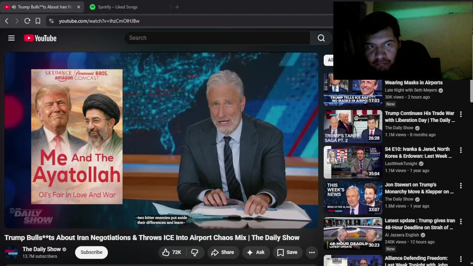Click the 1.1M views • 8 months ago text
Image resolution: width=473 pixels, height=266 pixels.
pyautogui.click(x=410, y=135)
